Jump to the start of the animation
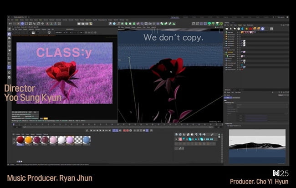 (91, 130)
